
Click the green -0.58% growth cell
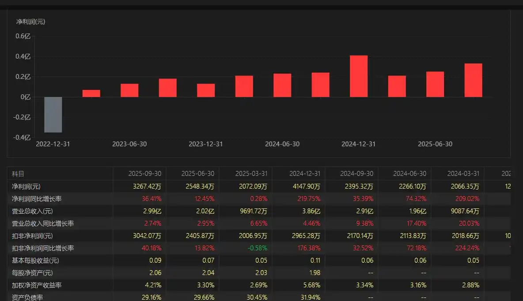257,248
